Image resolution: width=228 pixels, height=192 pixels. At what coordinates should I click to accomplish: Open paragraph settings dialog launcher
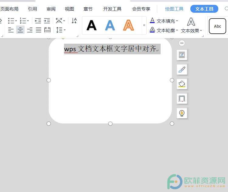[x=77, y=36]
